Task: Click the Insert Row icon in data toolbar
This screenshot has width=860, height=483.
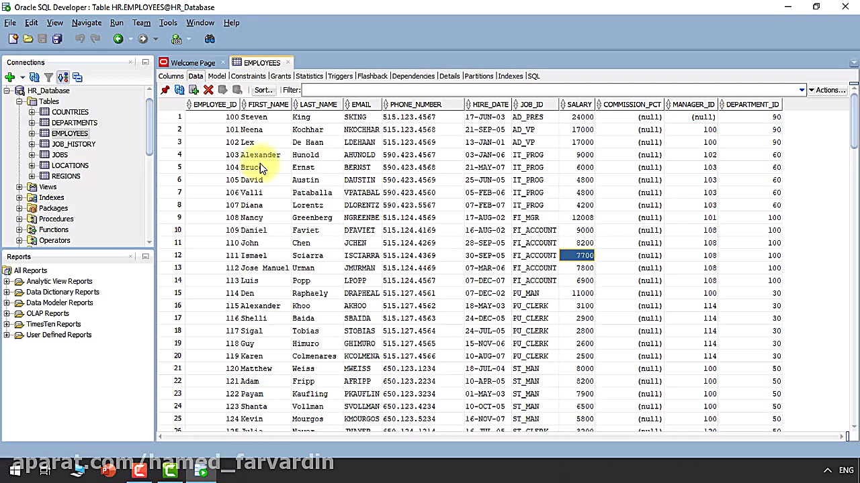Action: (x=193, y=90)
